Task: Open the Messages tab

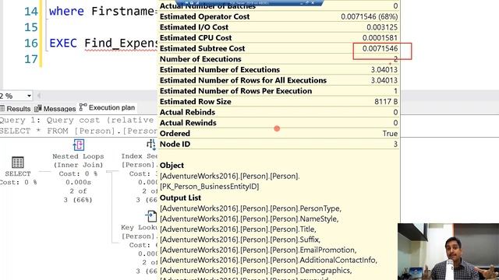Action: pos(55,109)
